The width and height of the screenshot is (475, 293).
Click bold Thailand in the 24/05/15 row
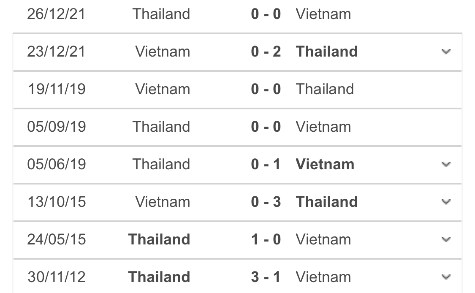pos(159,240)
